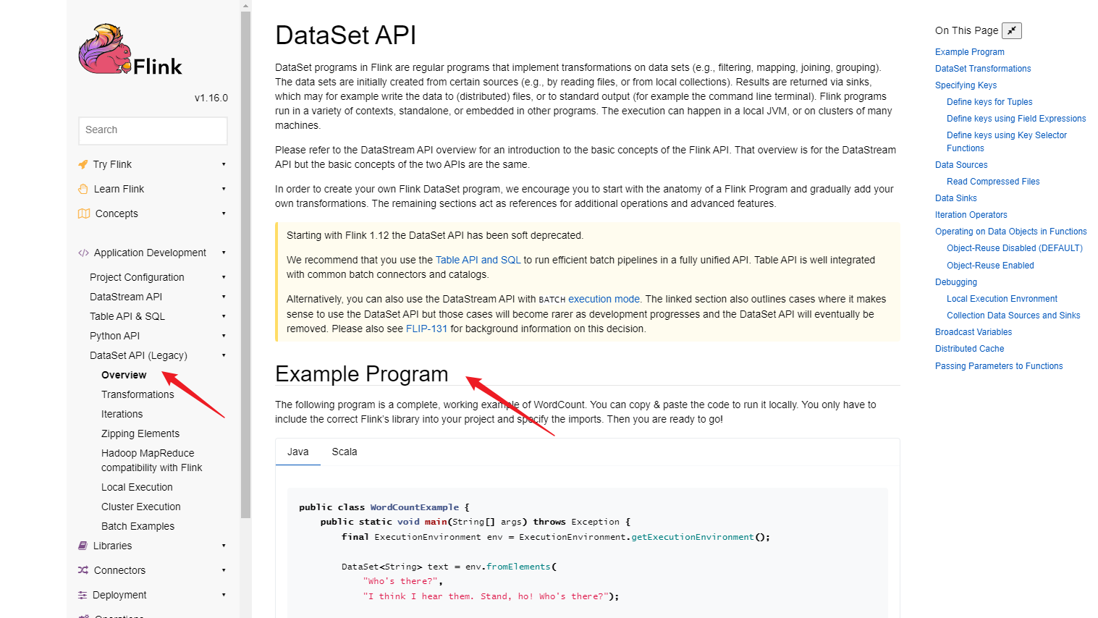Image resolution: width=1098 pixels, height=618 pixels.
Task: Jump to Passing Parameters to Functions
Action: [999, 366]
